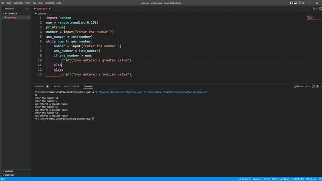Change CRLF end of line sequence
The width and height of the screenshot is (322, 181).
click(274, 179)
